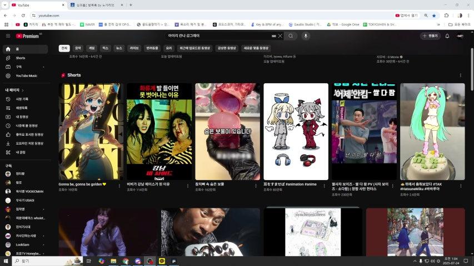This screenshot has width=474, height=266.
Task: Open File Explorer from the taskbar
Action: (113, 261)
